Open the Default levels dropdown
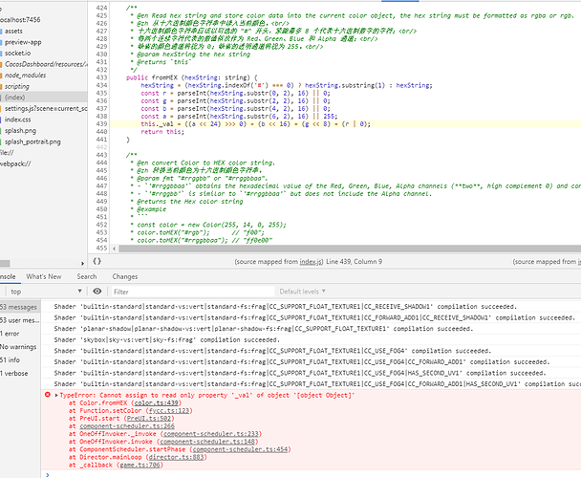Screen dimensions: 581x478 click(x=303, y=292)
